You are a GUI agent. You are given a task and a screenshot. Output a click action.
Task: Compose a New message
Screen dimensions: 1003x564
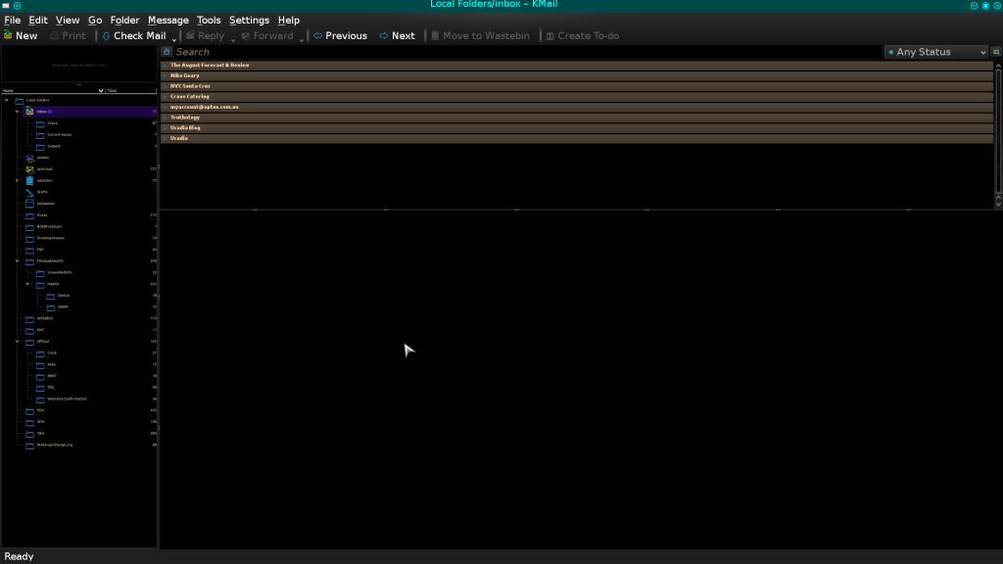[x=21, y=36]
